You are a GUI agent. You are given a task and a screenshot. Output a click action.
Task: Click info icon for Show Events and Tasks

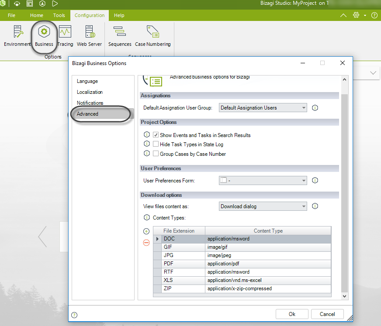point(147,134)
